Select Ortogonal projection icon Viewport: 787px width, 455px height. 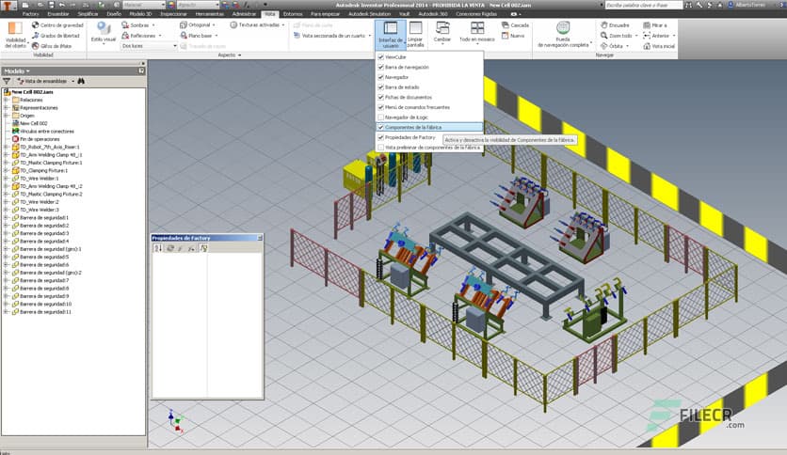pos(184,25)
